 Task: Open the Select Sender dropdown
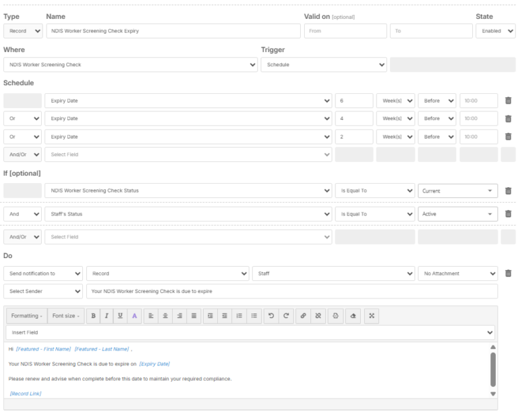pyautogui.click(x=43, y=291)
